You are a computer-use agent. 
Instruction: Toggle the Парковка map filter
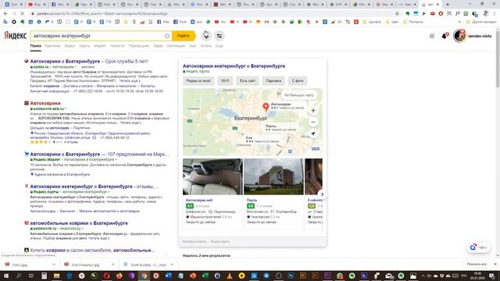(x=273, y=81)
